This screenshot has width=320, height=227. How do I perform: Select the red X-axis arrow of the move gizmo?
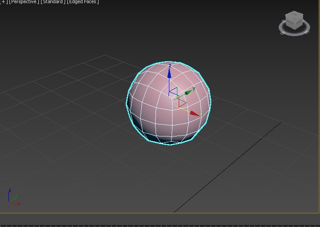(x=194, y=114)
